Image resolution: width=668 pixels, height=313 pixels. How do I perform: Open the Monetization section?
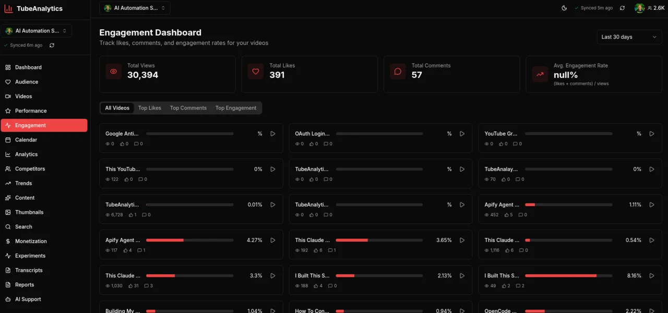[x=30, y=241]
